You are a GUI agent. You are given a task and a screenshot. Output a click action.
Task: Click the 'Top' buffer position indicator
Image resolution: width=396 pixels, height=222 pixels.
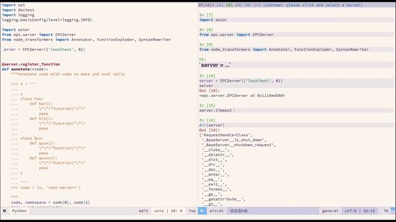[192, 211]
